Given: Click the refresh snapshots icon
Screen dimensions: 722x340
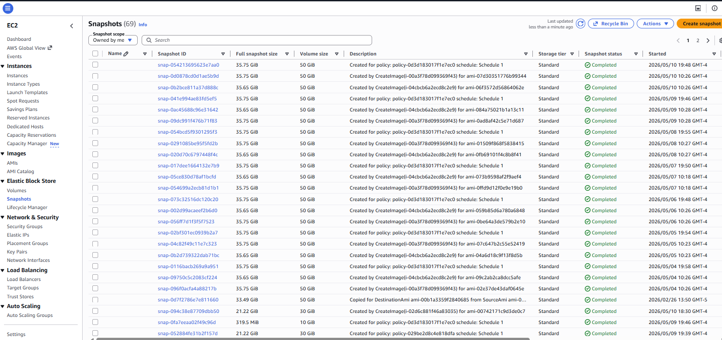Looking at the screenshot, I should coord(580,24).
